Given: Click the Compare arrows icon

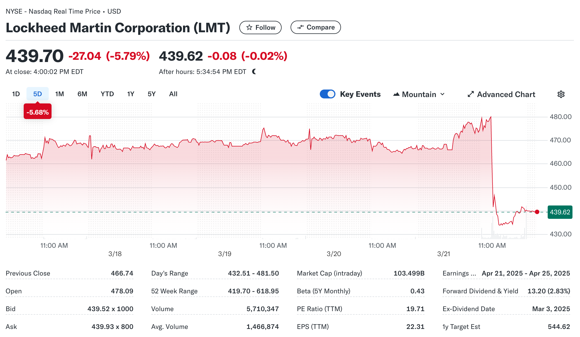Looking at the screenshot, I should click(x=300, y=27).
